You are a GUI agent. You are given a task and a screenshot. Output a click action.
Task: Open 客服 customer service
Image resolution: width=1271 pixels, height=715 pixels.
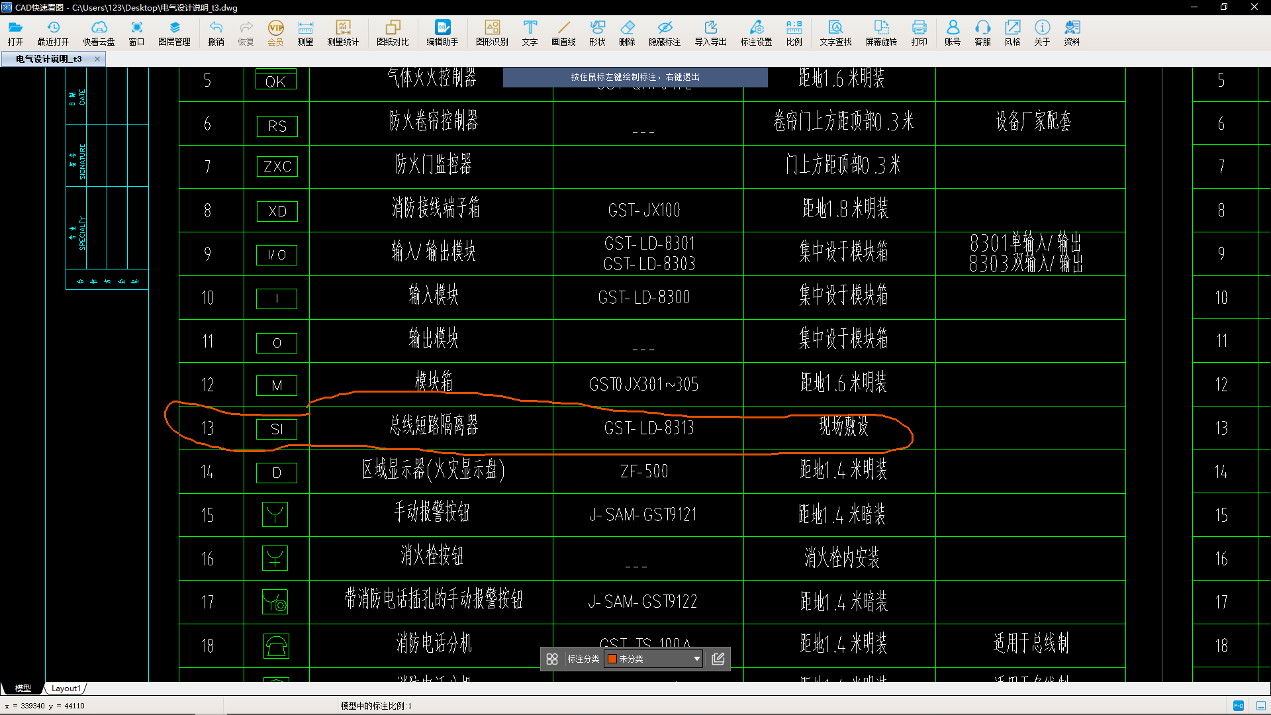click(x=982, y=32)
